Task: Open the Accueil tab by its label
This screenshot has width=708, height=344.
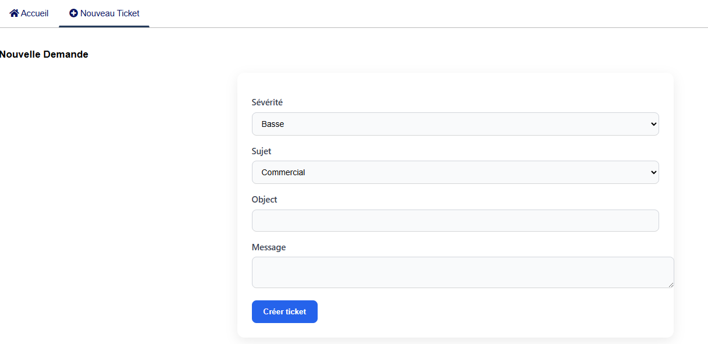Action: (35, 13)
